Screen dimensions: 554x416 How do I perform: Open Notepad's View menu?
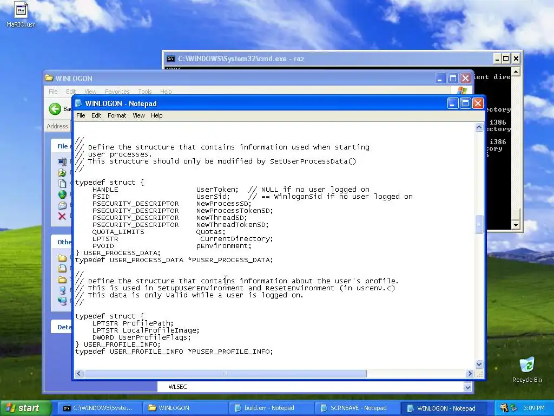138,115
